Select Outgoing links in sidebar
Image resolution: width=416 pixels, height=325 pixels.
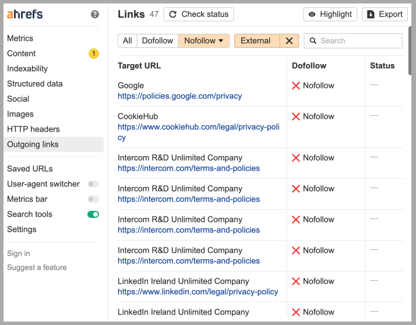(54, 144)
